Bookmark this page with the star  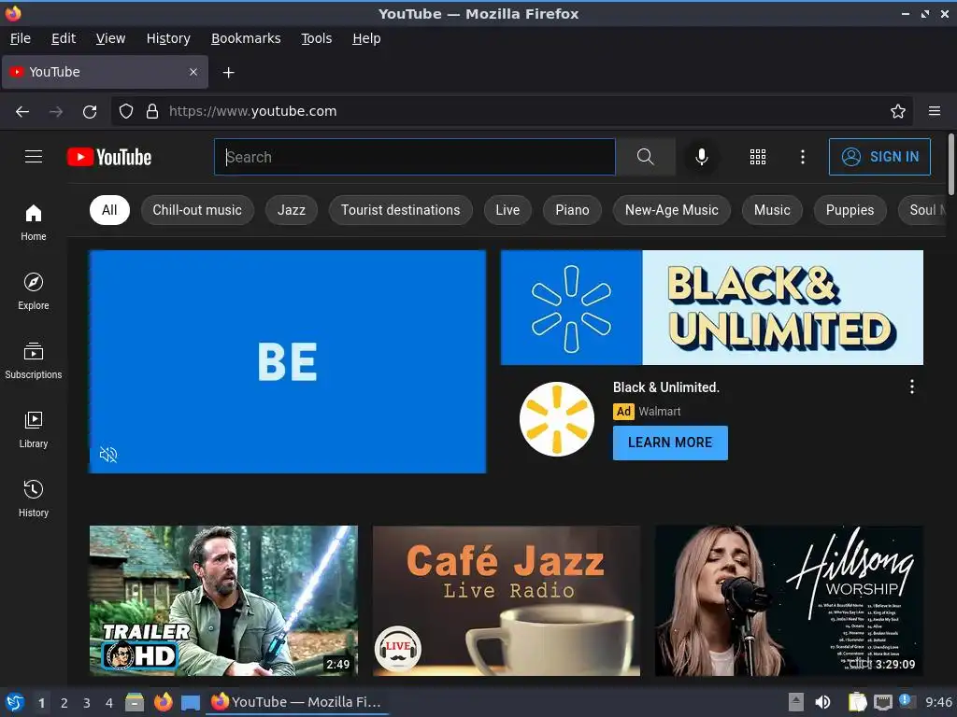(x=898, y=111)
